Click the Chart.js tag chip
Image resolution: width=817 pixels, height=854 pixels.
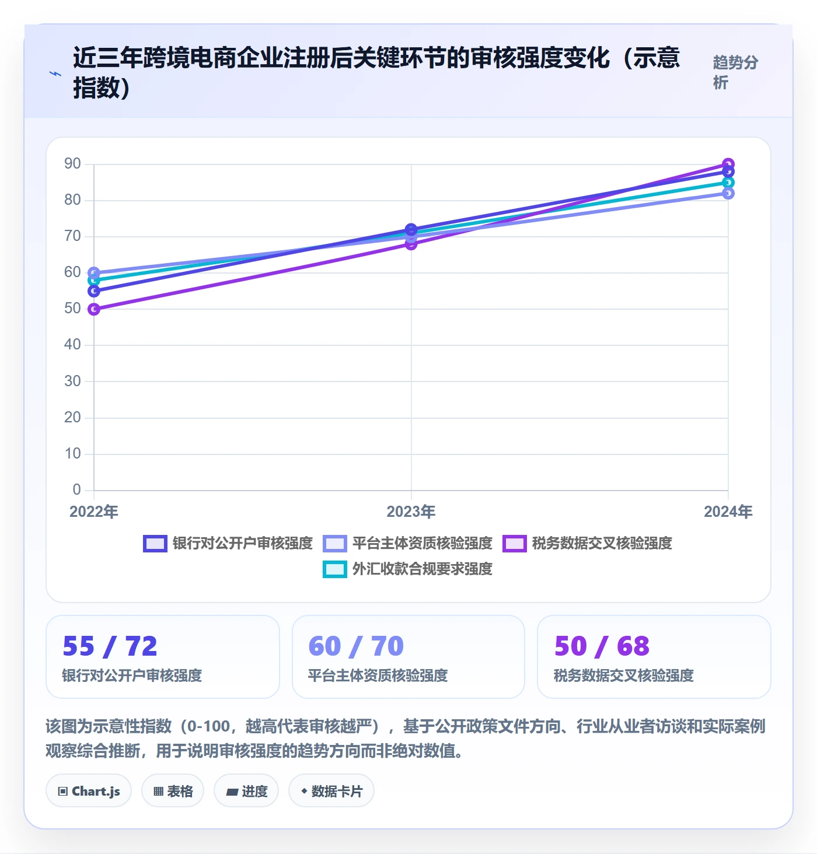89,791
